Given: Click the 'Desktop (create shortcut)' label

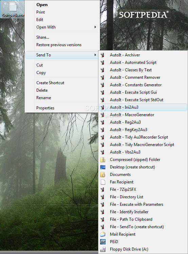Looking at the screenshot, I should coord(132,167).
